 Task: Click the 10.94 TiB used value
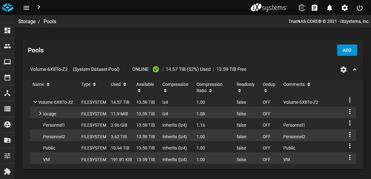120,148
